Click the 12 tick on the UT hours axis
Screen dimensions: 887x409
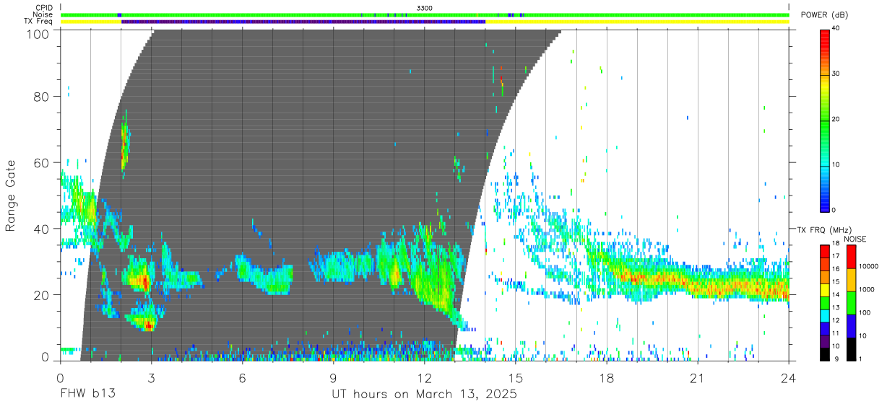pos(424,378)
